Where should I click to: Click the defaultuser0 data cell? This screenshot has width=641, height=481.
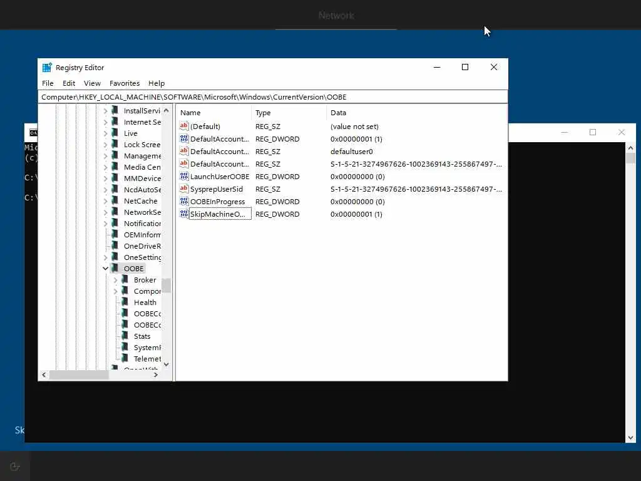tap(352, 152)
